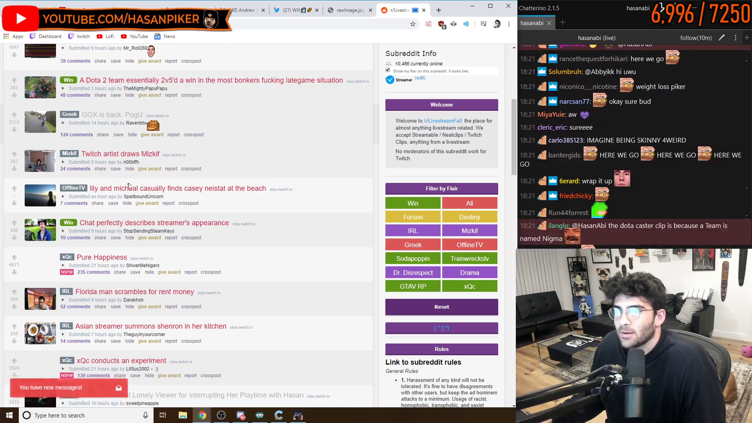The width and height of the screenshot is (752, 423).
Task: Open the Chrome three-dot menu
Action: [509, 24]
